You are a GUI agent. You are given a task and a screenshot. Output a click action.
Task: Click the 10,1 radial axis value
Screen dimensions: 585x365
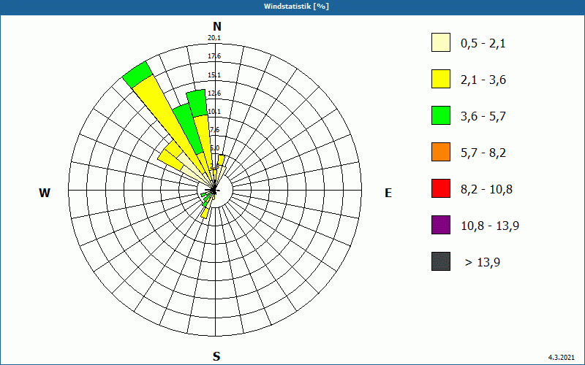(214, 112)
